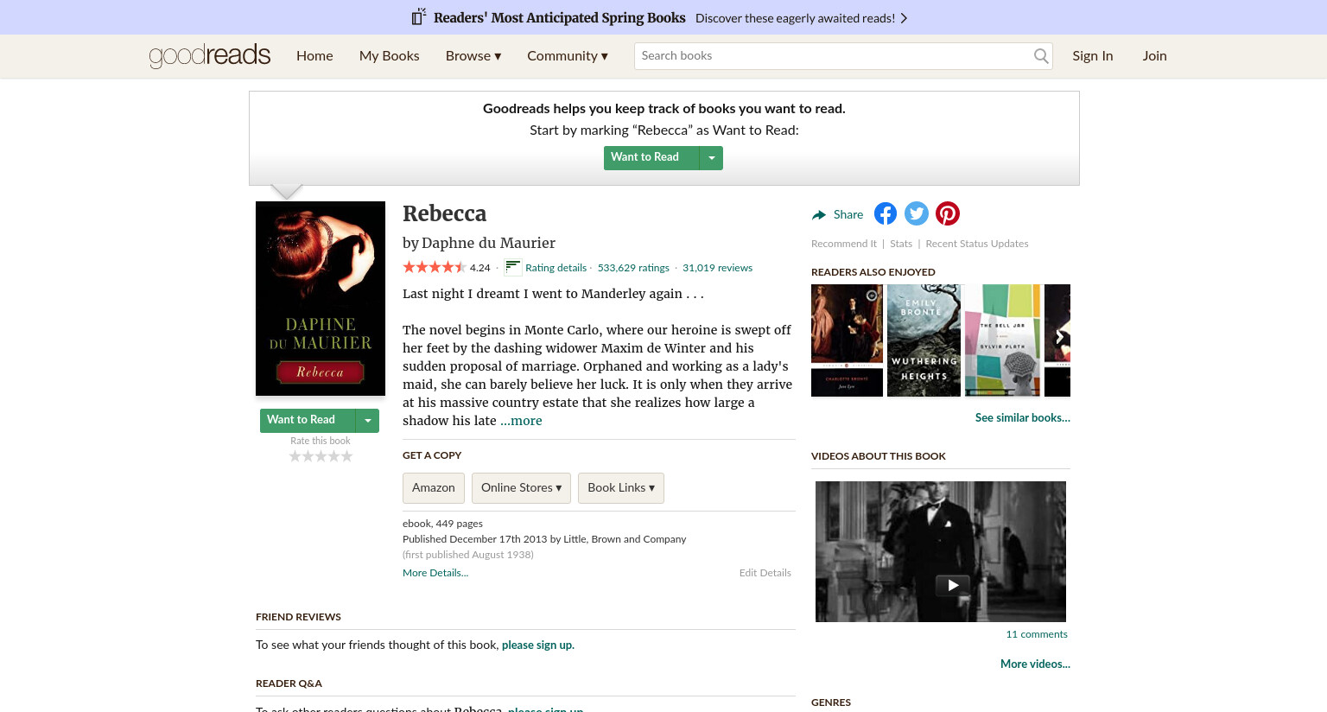
Task: Open Recent Status Updates
Action: coord(977,244)
